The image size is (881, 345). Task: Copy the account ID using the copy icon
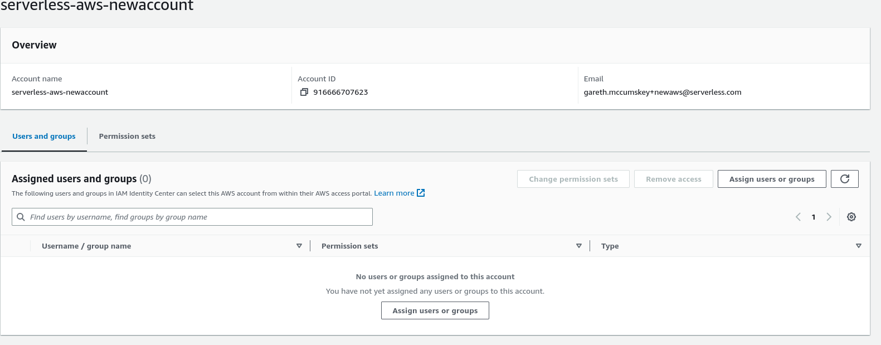pyautogui.click(x=304, y=92)
